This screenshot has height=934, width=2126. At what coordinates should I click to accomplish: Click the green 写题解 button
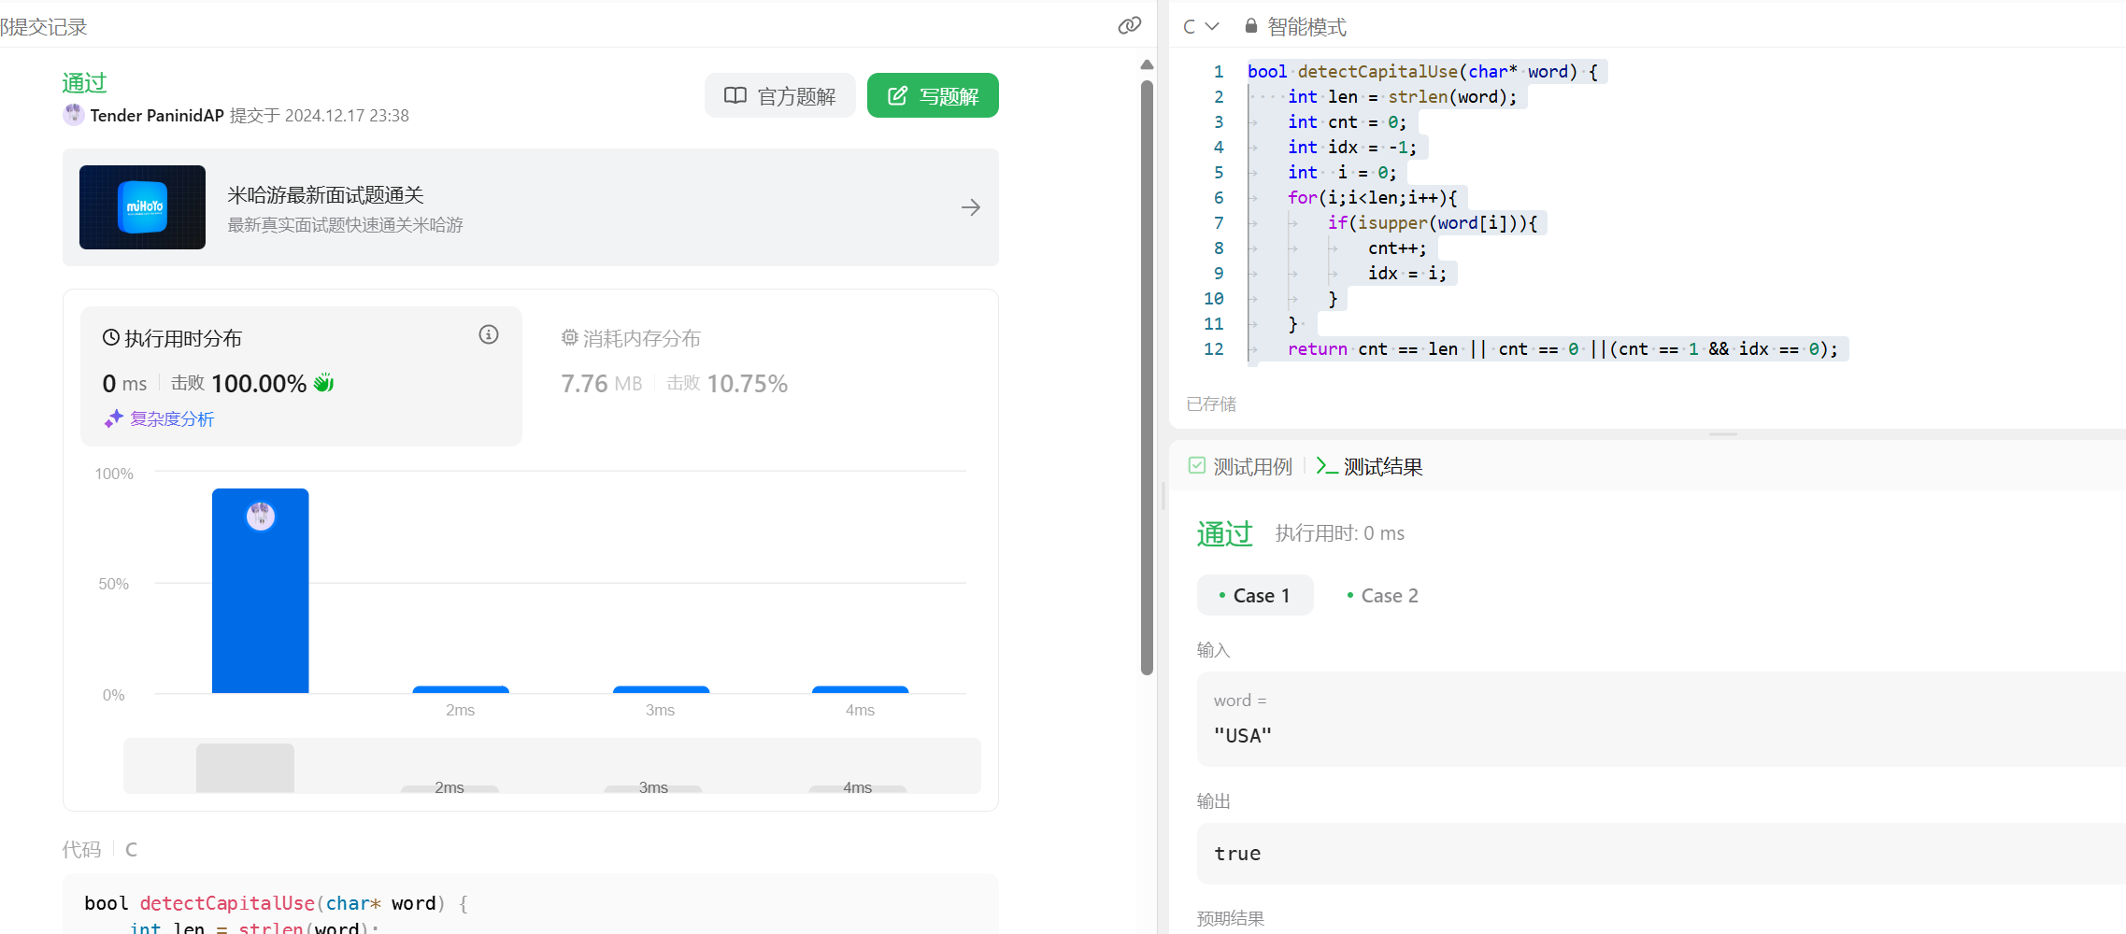coord(933,96)
